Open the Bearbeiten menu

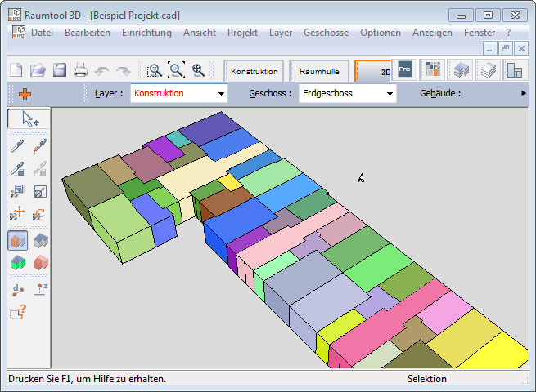[88, 33]
